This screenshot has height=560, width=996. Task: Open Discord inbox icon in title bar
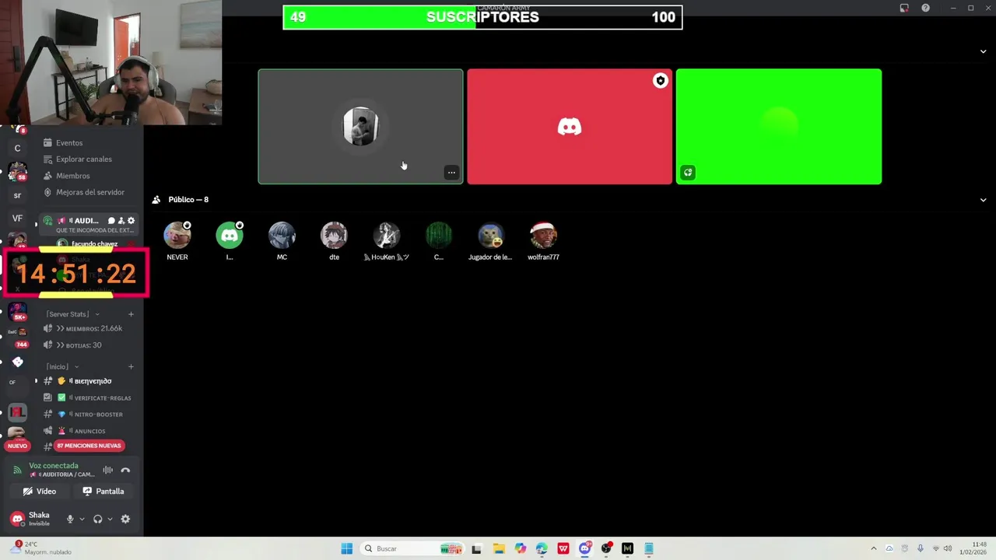[x=903, y=8]
